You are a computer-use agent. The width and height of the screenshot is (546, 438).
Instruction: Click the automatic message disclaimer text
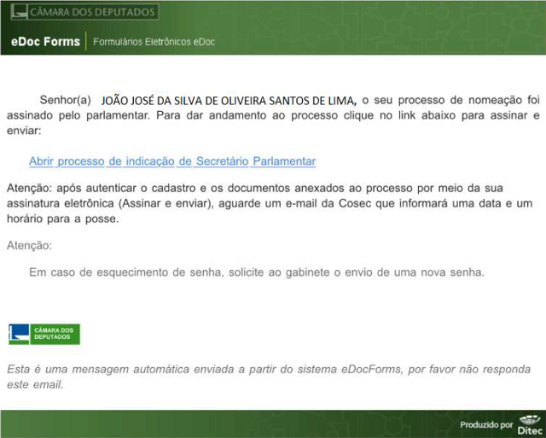tap(269, 377)
